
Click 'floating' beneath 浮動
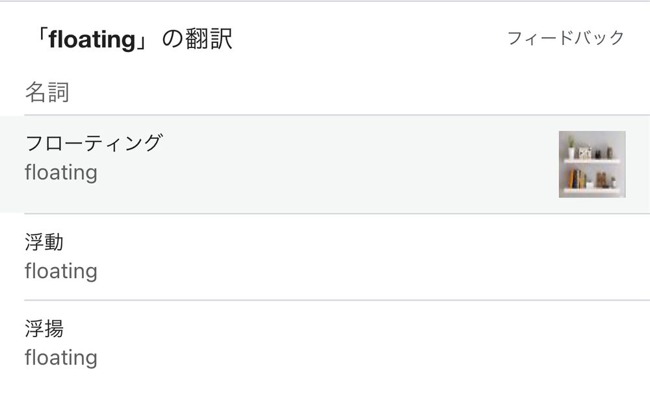coord(61,271)
